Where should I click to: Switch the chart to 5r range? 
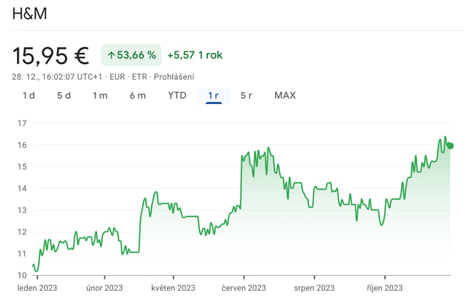click(246, 96)
